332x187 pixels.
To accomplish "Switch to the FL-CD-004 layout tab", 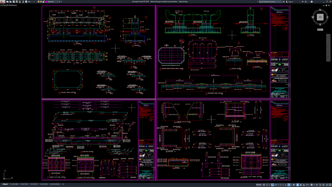I will pyautogui.click(x=14, y=184).
